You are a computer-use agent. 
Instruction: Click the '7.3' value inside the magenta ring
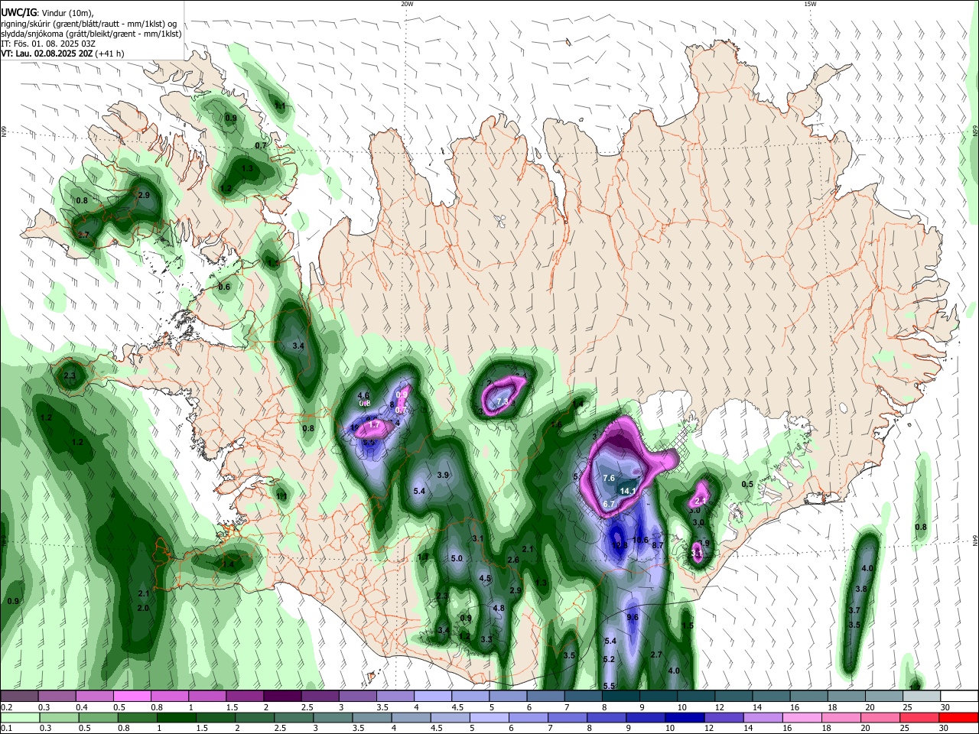503,401
